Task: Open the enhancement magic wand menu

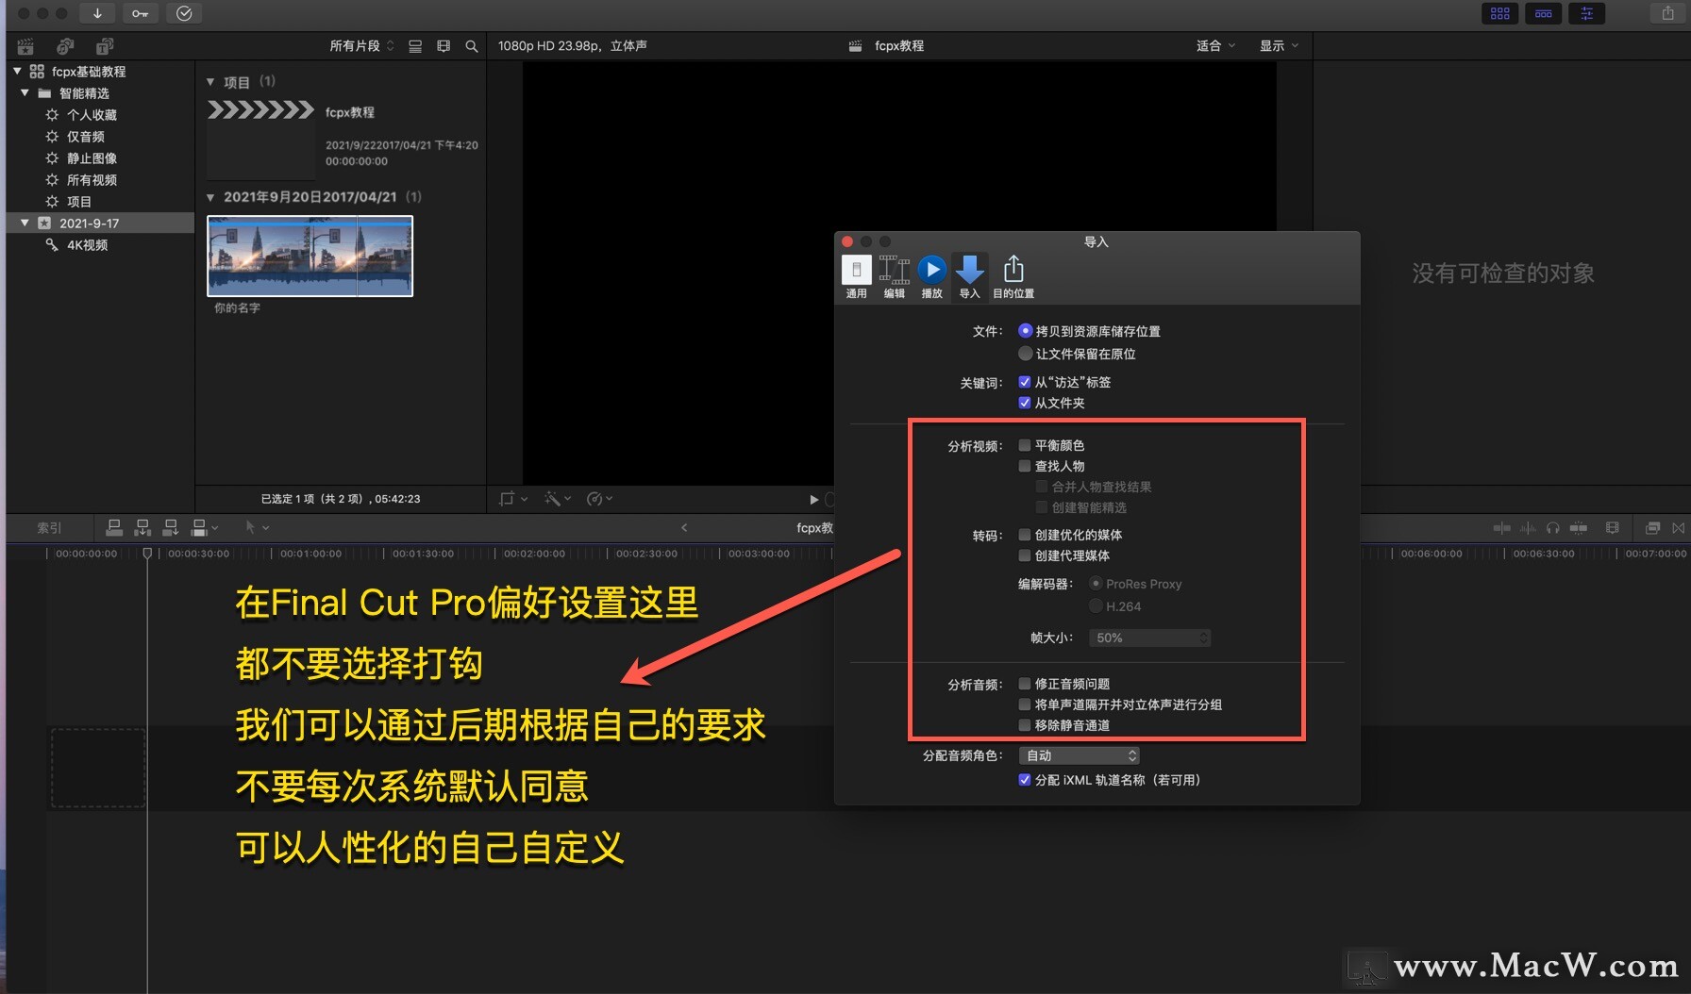Action: coord(558,499)
